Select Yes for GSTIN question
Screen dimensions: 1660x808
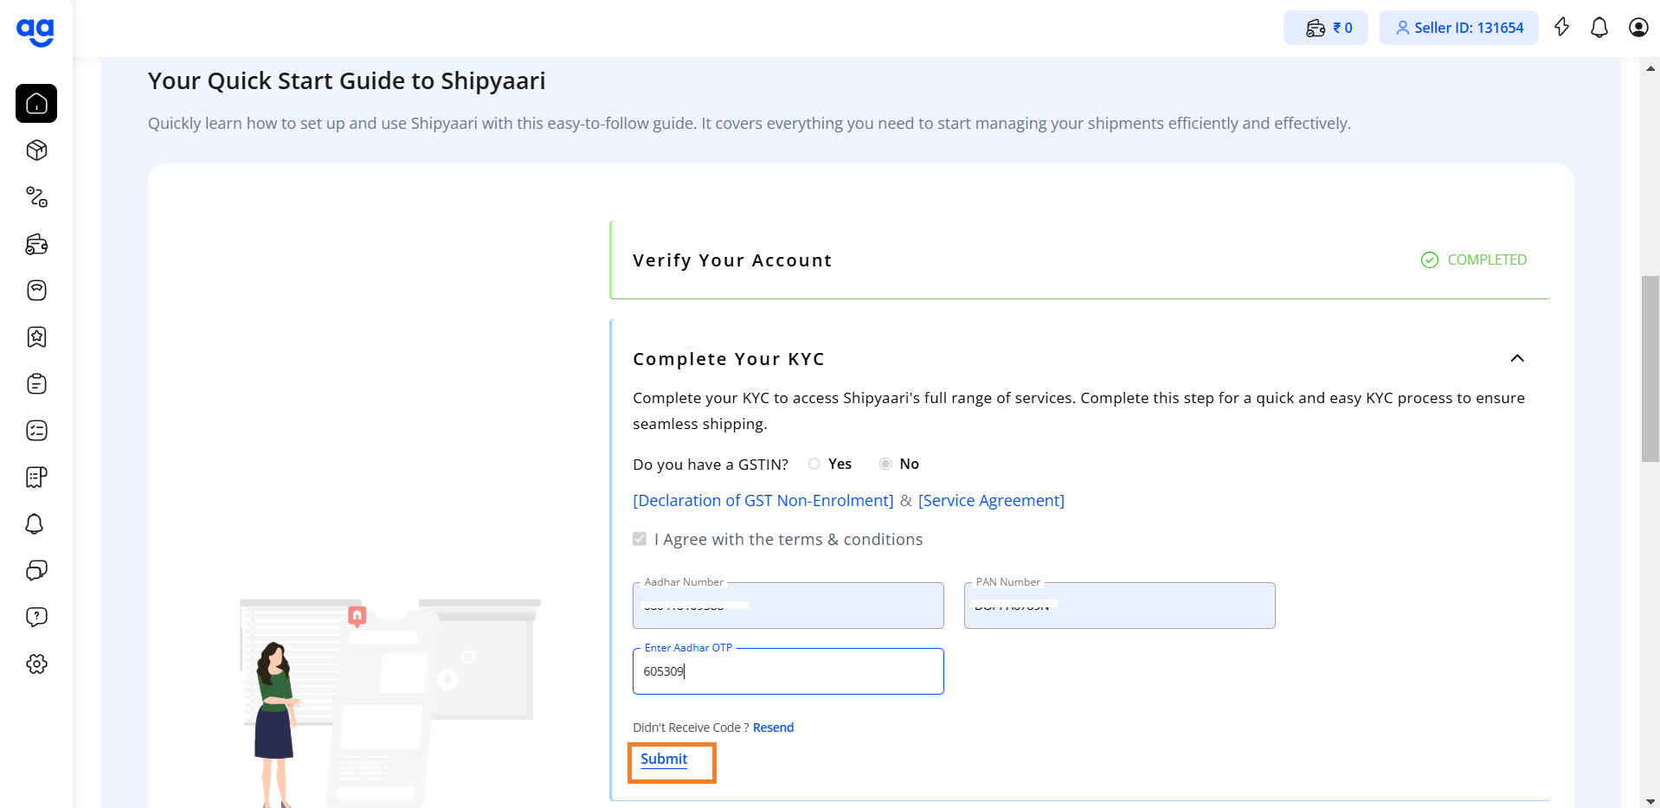[x=814, y=464]
